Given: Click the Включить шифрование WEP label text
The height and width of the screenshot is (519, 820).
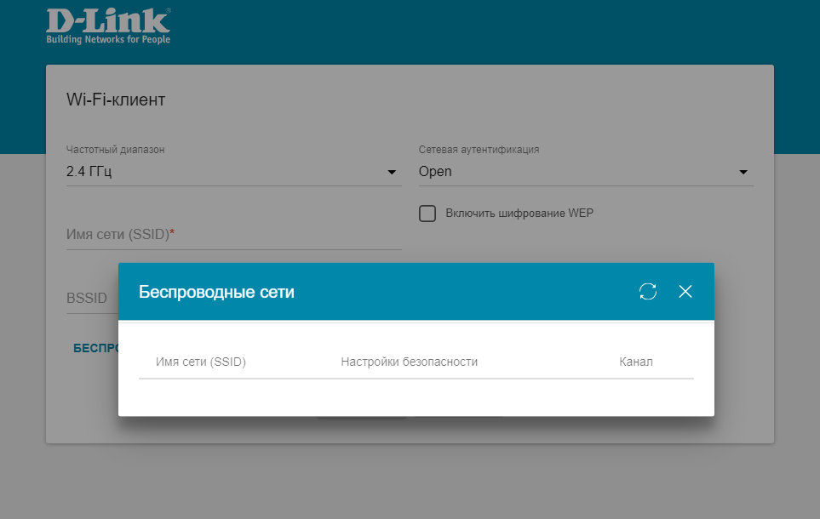Looking at the screenshot, I should pyautogui.click(x=519, y=214).
